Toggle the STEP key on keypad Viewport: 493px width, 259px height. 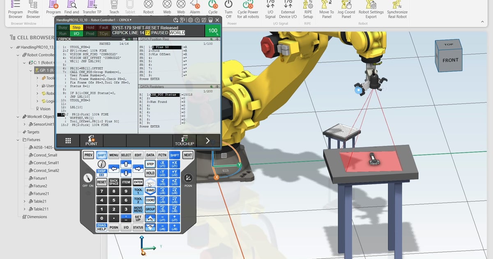(150, 164)
